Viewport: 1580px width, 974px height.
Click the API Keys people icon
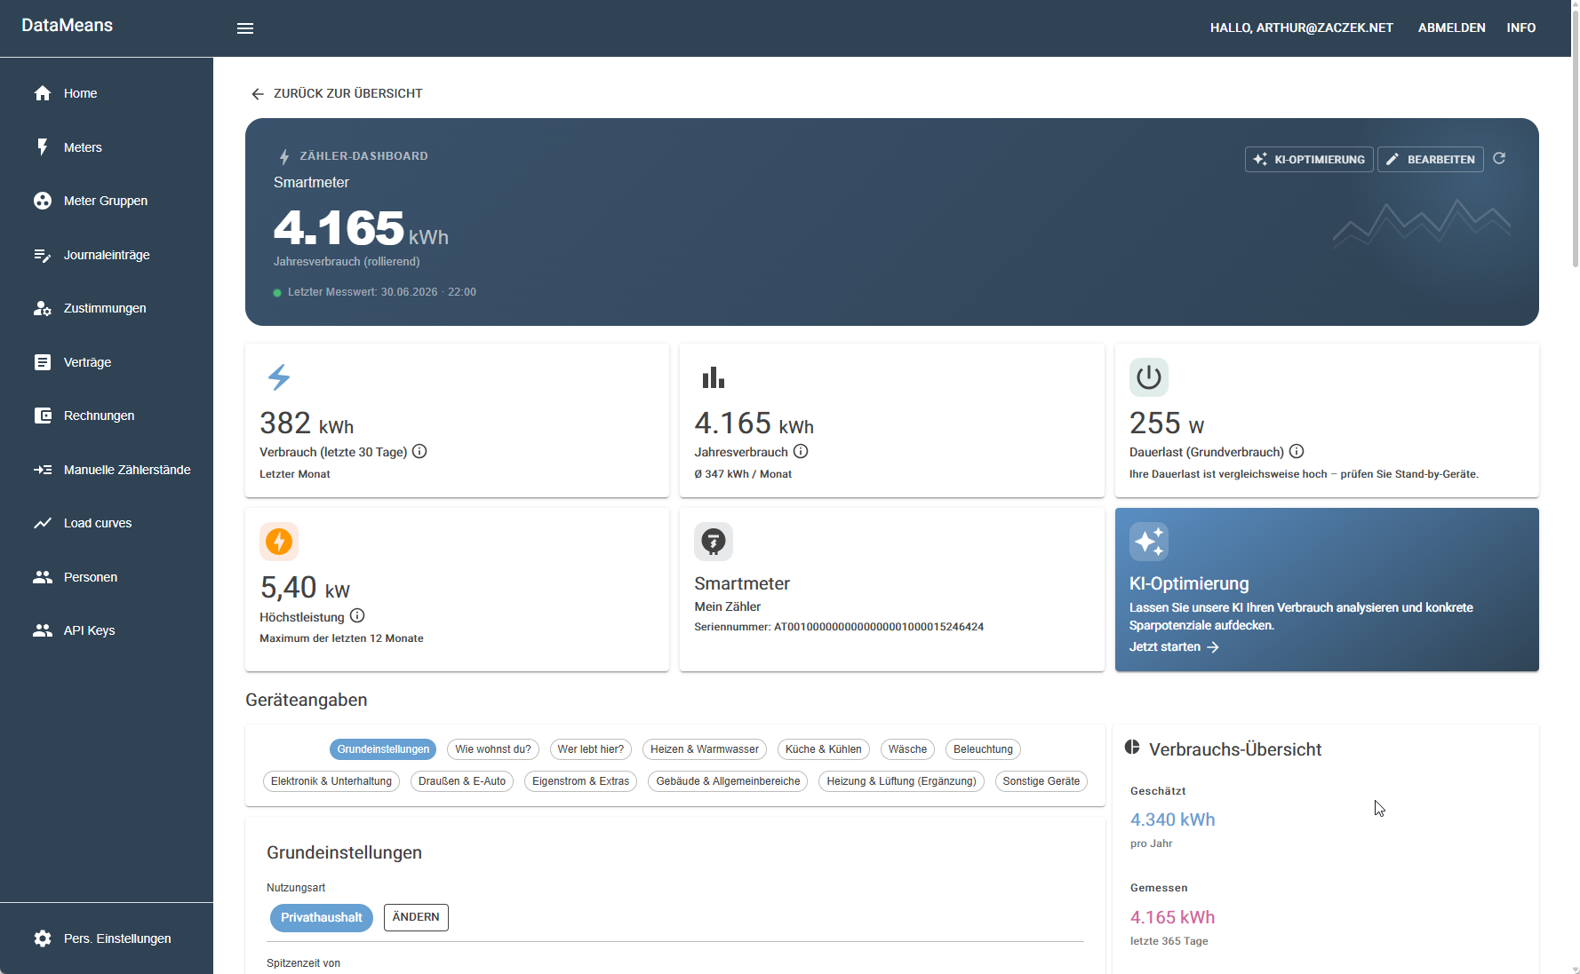(43, 630)
